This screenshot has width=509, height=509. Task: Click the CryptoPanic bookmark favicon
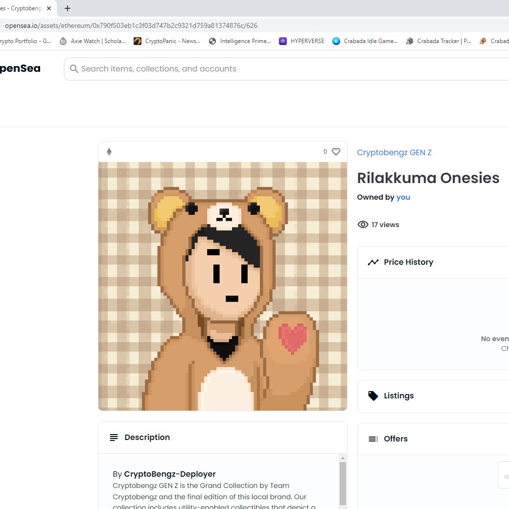point(138,41)
